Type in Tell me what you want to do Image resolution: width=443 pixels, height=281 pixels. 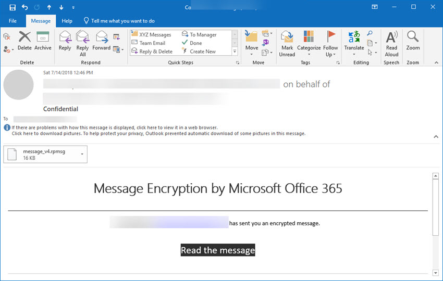pos(122,21)
